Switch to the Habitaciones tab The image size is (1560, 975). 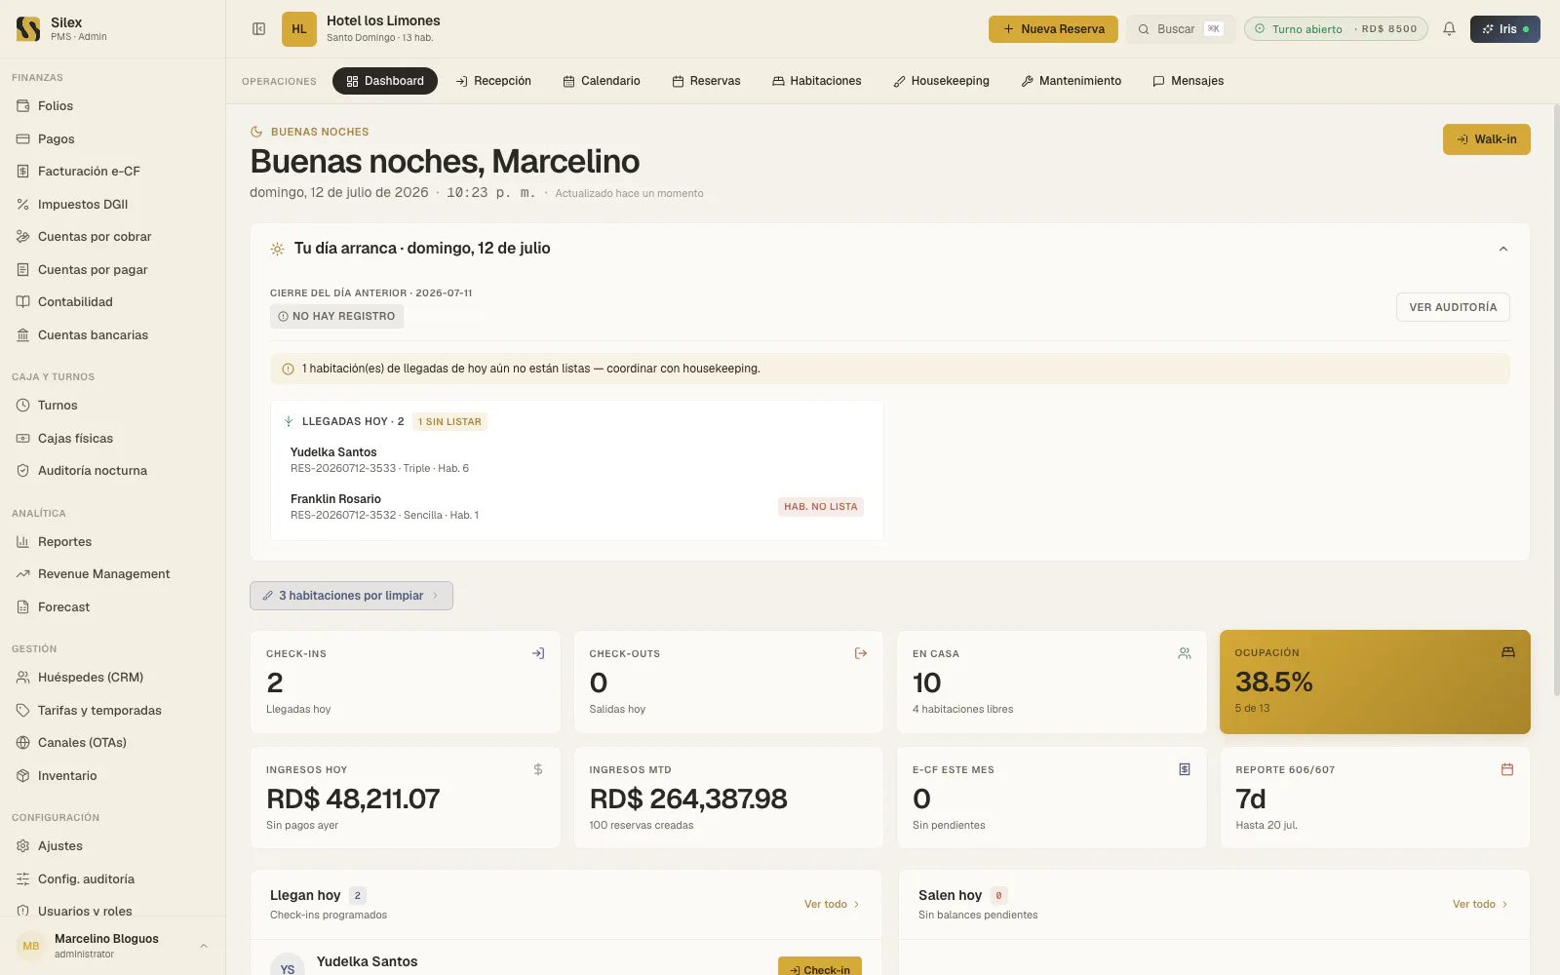click(x=817, y=81)
